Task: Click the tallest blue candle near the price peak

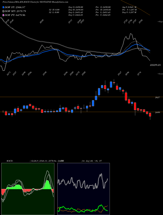Action: [111, 84]
